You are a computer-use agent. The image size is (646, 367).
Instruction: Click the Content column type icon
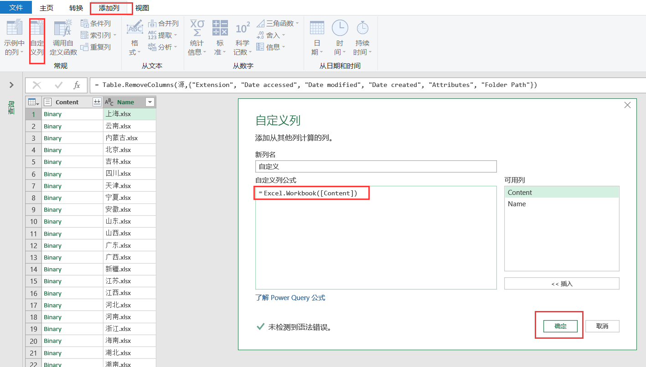(48, 102)
